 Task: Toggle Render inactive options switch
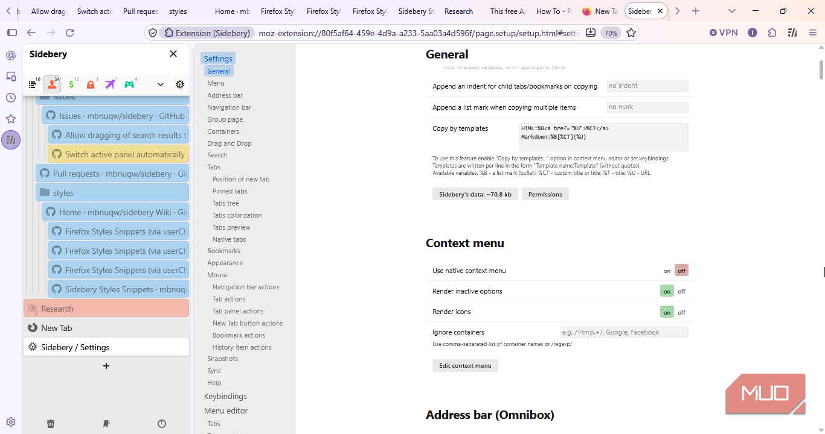tap(675, 291)
